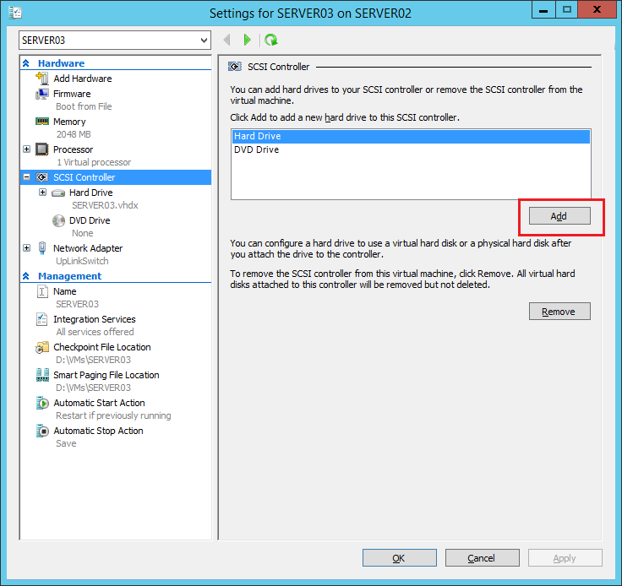Click the Boot from File text
The height and width of the screenshot is (586, 622).
coord(84,106)
